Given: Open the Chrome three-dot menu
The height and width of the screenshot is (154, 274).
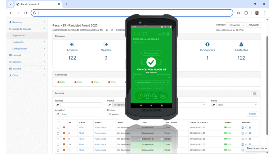Looking at the screenshot, I should (x=264, y=13).
